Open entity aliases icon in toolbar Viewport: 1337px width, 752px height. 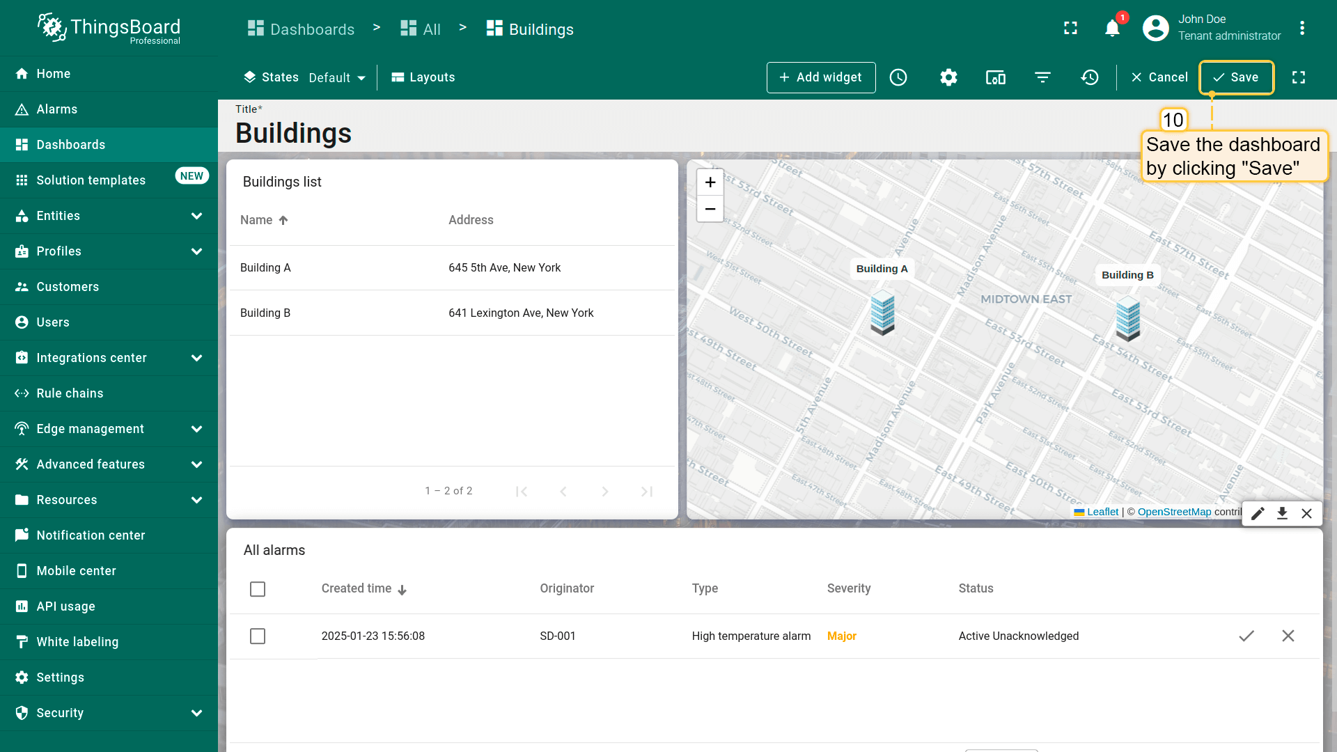[x=995, y=77]
